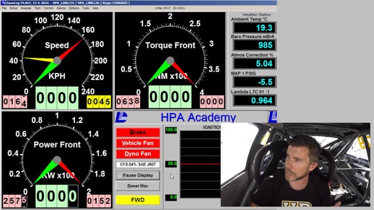This screenshot has width=374, height=210.
Task: Click the Baro Pressure value 985
Action: 255,45
